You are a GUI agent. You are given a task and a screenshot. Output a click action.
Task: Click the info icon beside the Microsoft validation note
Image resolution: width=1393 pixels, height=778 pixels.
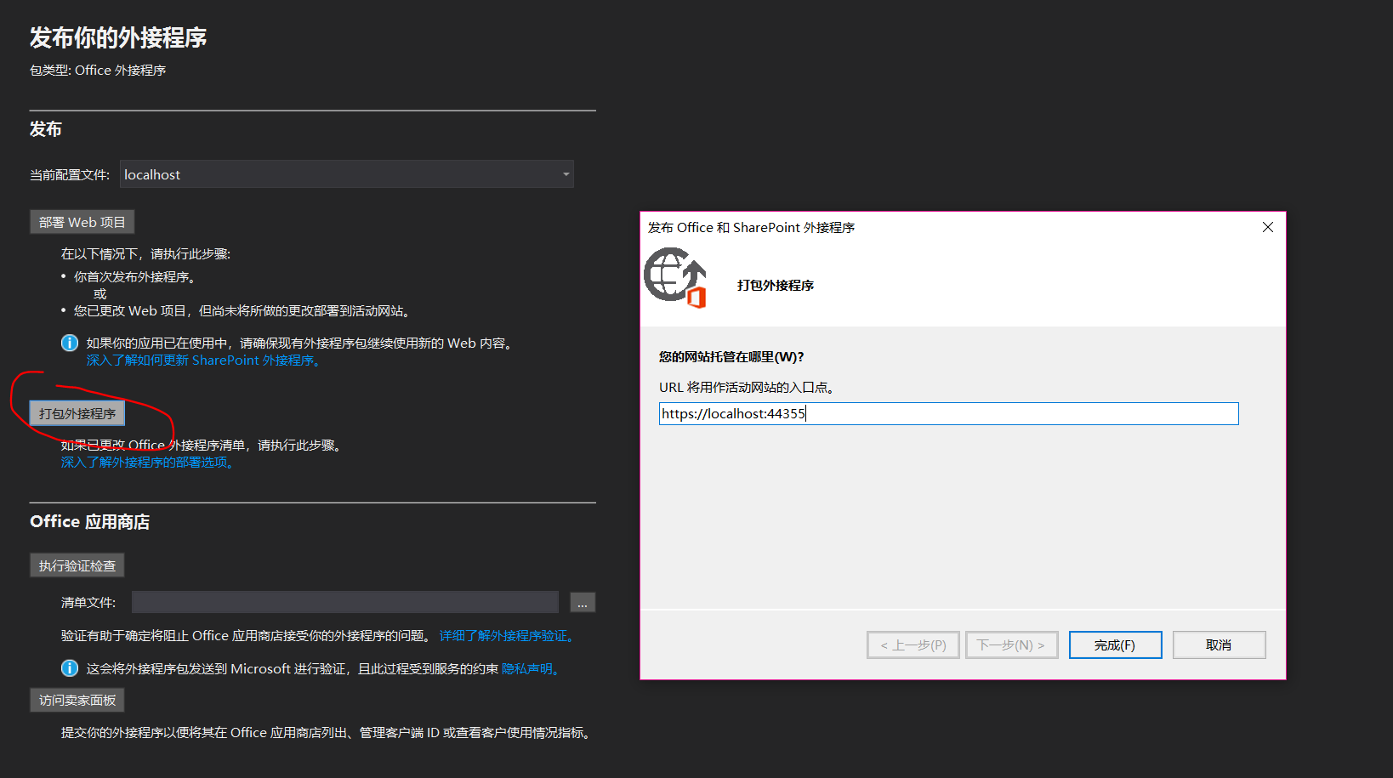click(69, 668)
